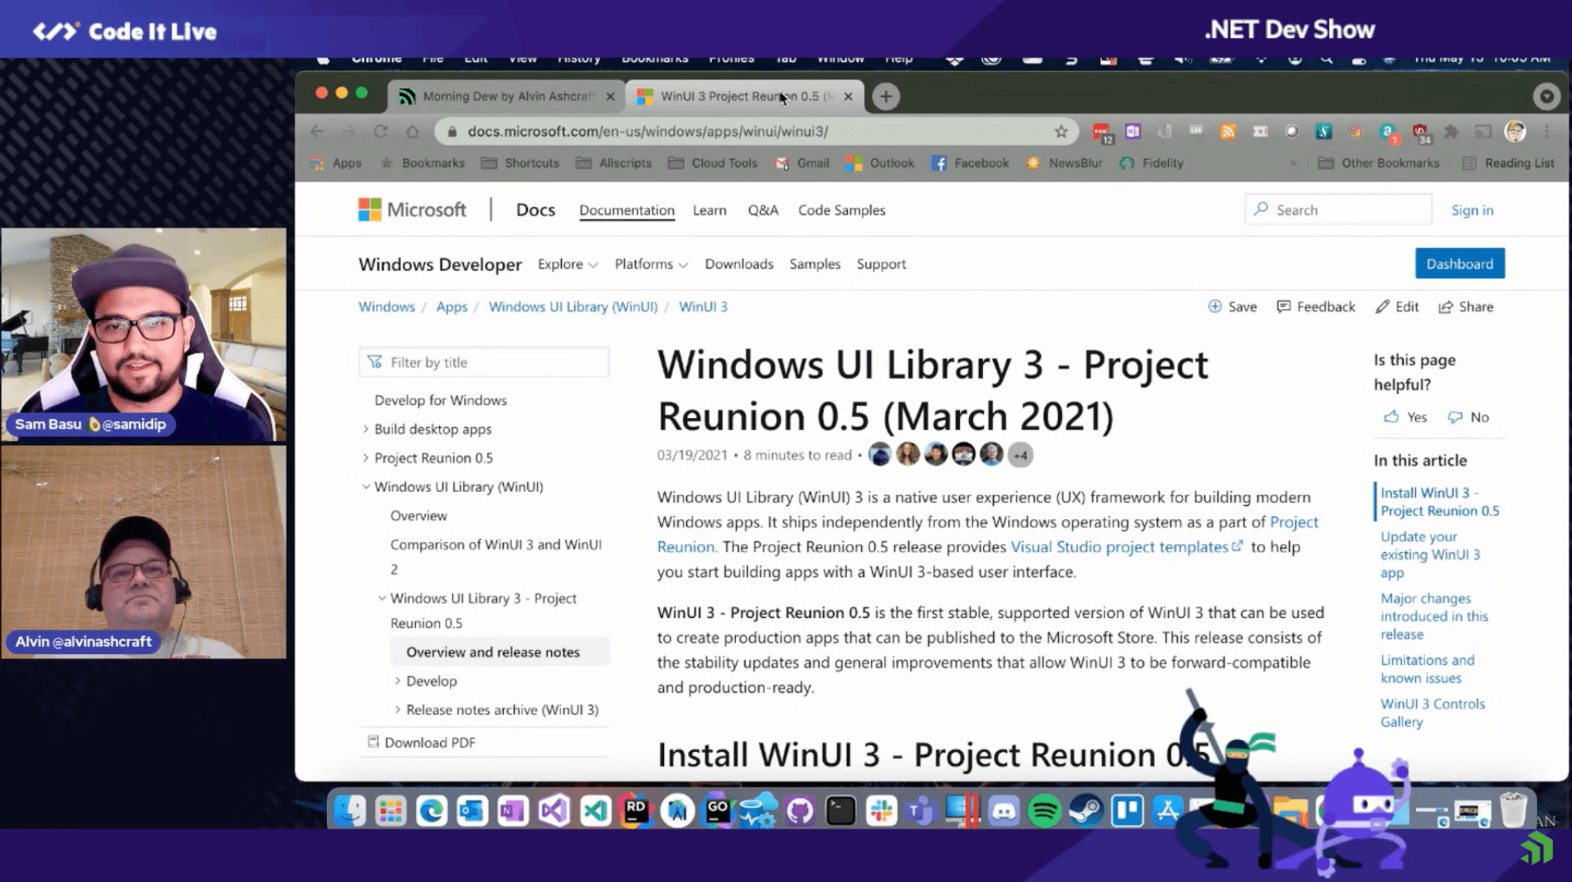Click the Dashboard button
Viewport: 1572px width, 882px height.
pos(1460,263)
